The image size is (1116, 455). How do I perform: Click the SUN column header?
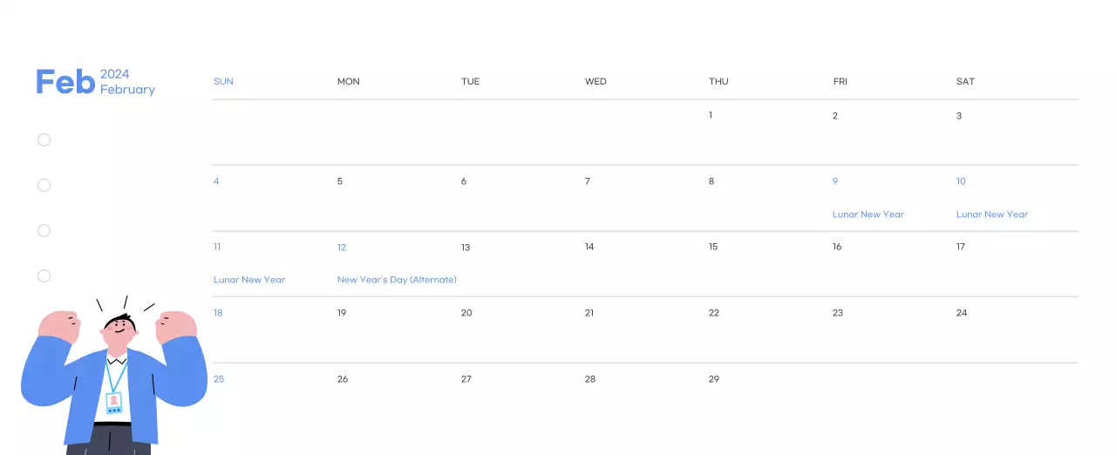point(223,82)
